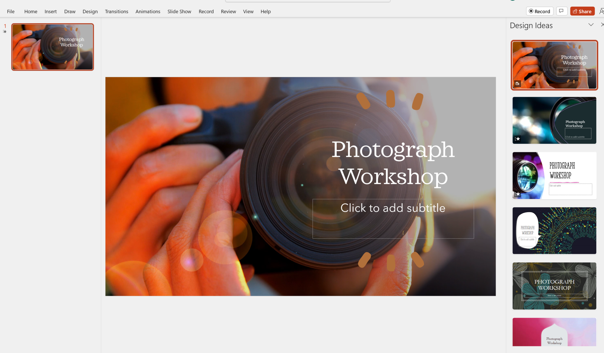Apply the pink gradient design idea
Viewport: 604px width, 353px height.
click(x=554, y=332)
